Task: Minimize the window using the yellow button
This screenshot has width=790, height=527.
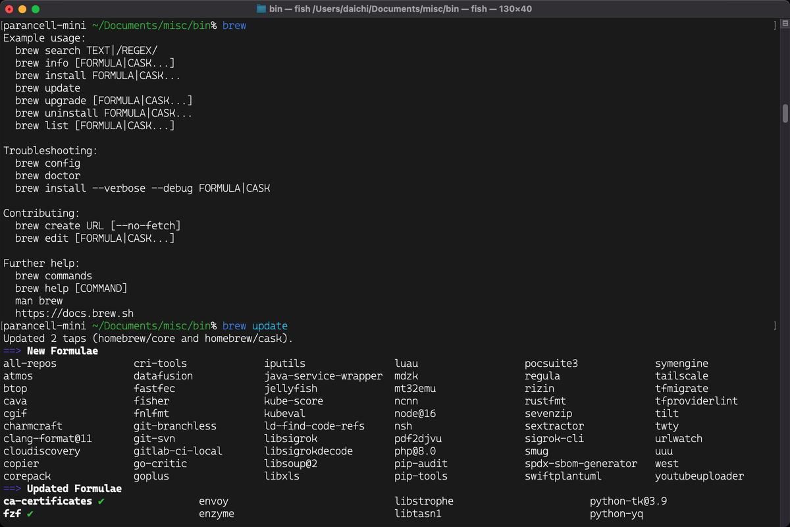Action: [x=22, y=9]
